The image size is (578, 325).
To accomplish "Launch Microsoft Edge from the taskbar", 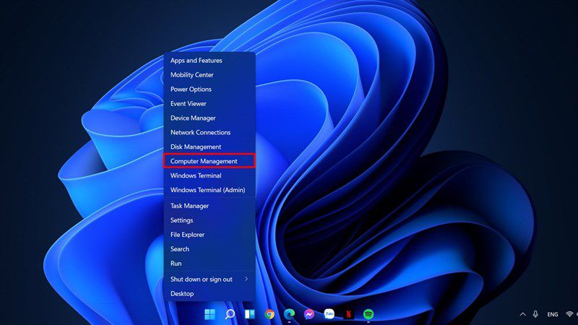I will (290, 314).
